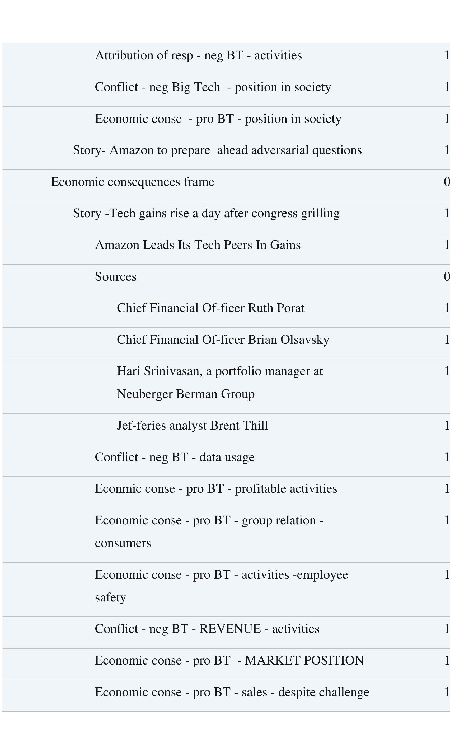Click 'Conflict - neg BT - data usage'

(x=175, y=457)
